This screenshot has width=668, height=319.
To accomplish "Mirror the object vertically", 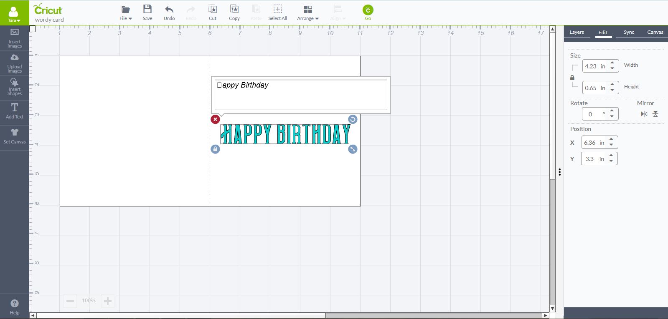I will click(x=655, y=114).
